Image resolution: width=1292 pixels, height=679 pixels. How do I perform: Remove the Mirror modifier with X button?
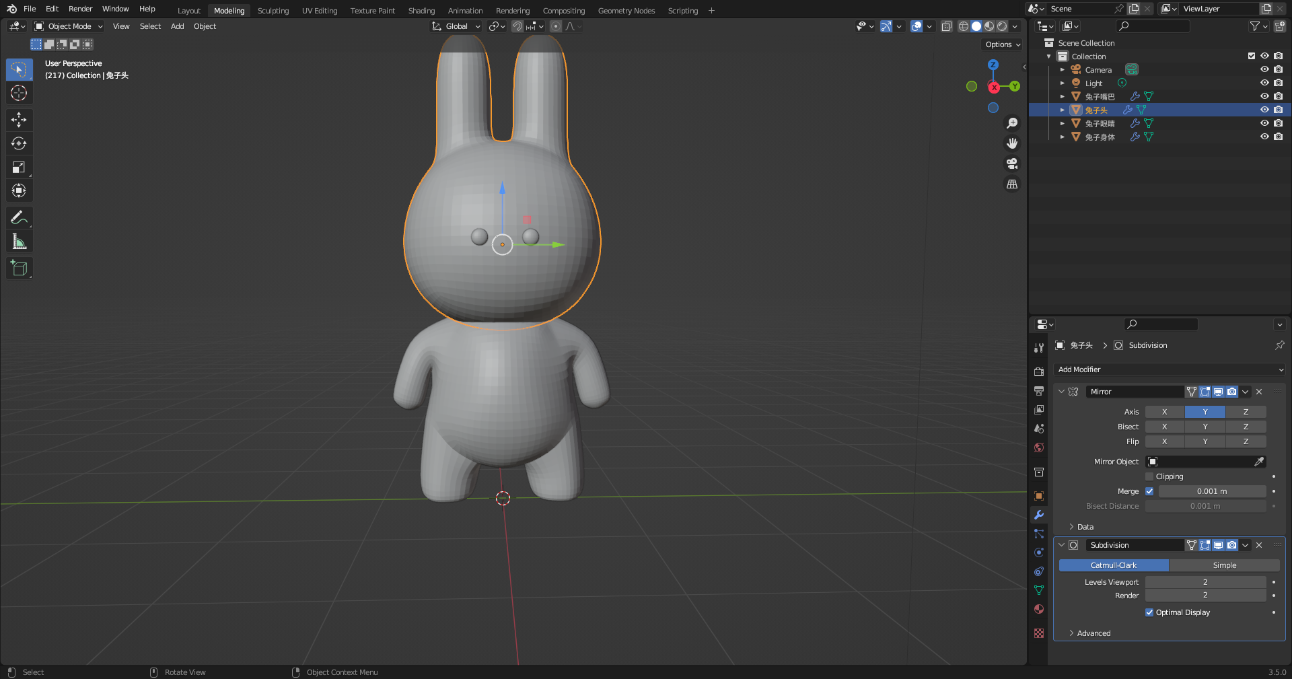pyautogui.click(x=1259, y=392)
